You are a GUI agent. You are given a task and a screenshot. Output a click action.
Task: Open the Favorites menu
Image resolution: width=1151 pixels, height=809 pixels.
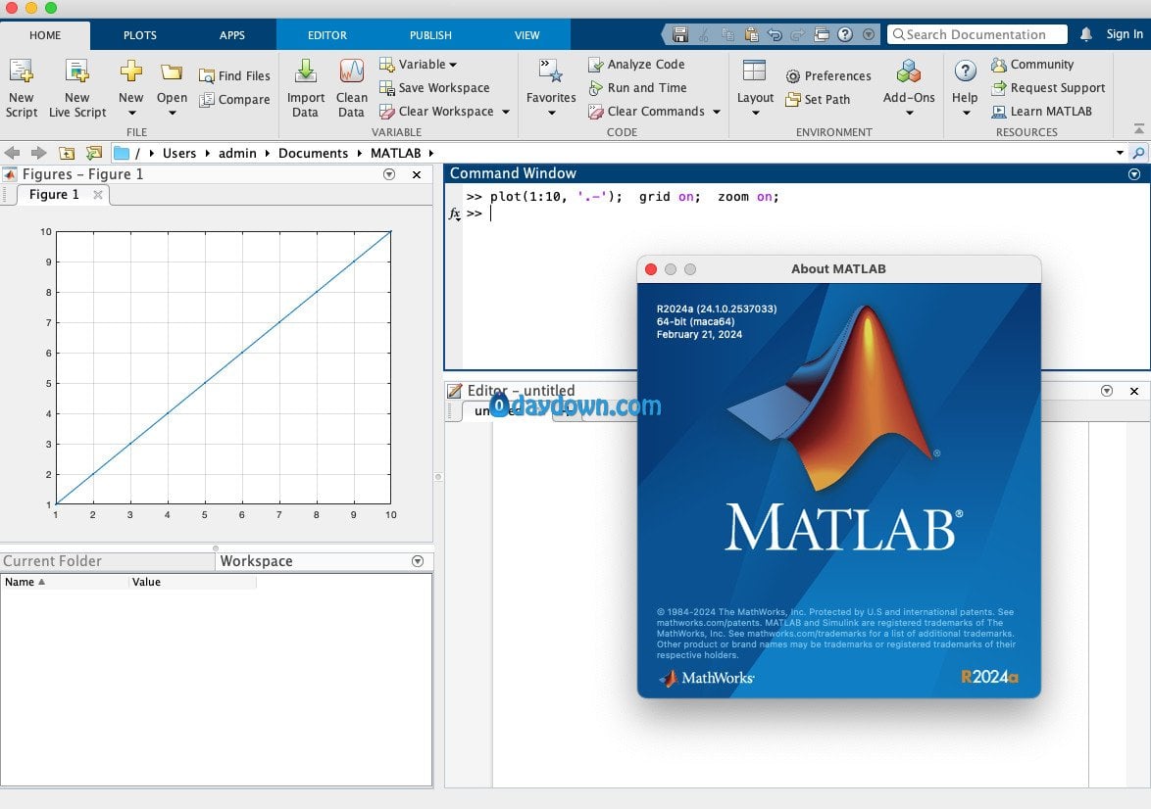[x=551, y=89]
